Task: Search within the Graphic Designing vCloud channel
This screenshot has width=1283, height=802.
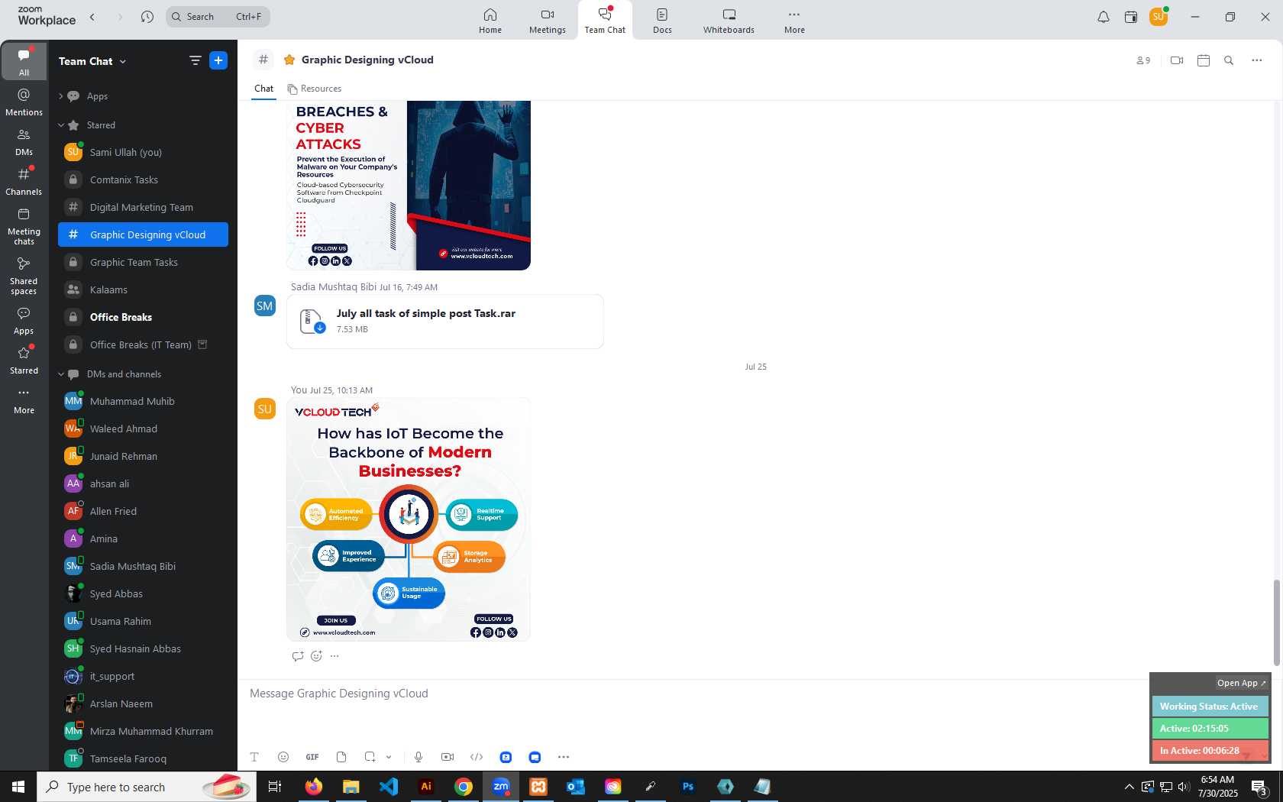Action: click(1229, 60)
